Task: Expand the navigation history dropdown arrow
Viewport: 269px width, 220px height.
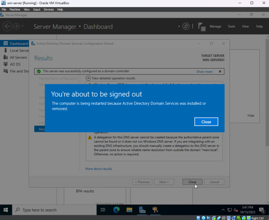Action: tap(23, 26)
